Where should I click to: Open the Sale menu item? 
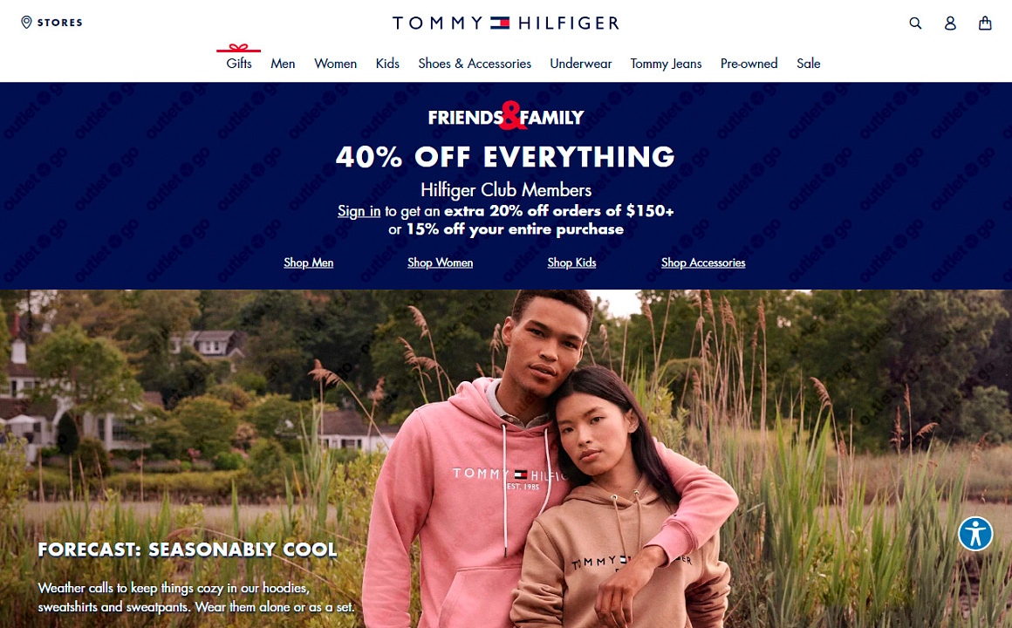pyautogui.click(x=808, y=64)
